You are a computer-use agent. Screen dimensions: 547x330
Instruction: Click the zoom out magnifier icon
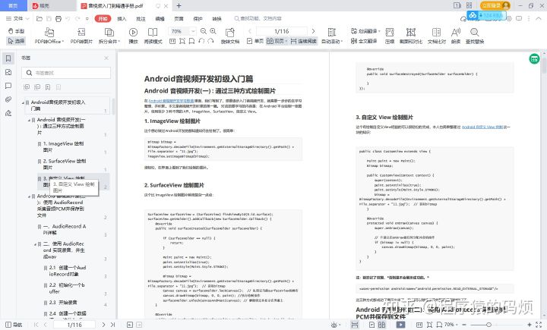(204, 31)
